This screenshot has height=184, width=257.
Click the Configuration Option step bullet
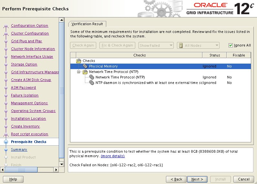coord(6,26)
